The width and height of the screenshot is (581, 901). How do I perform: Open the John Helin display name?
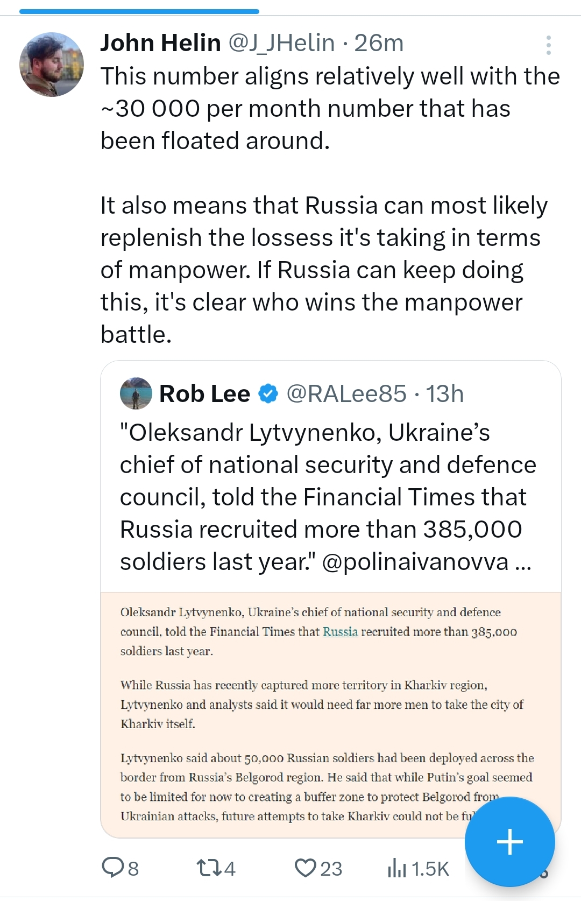(x=160, y=43)
